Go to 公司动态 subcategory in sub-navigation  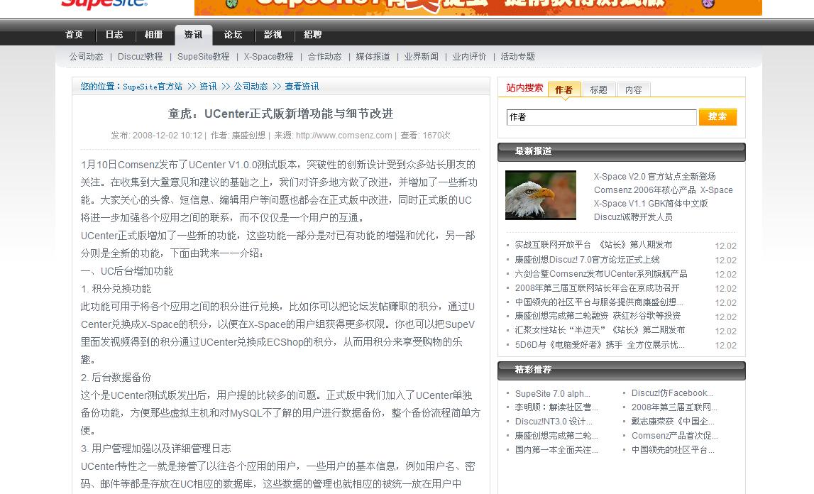point(86,57)
